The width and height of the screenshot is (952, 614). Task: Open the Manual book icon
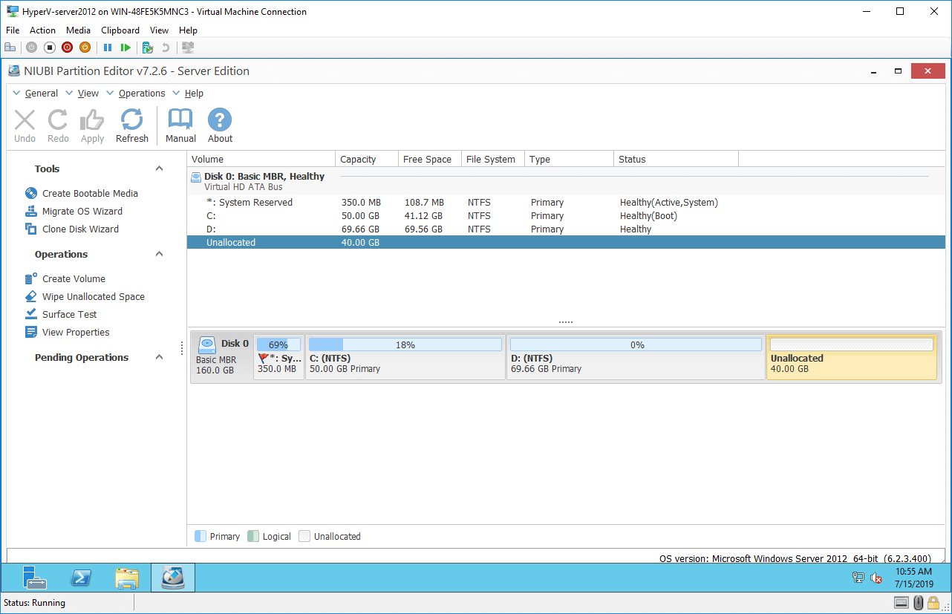(180, 125)
